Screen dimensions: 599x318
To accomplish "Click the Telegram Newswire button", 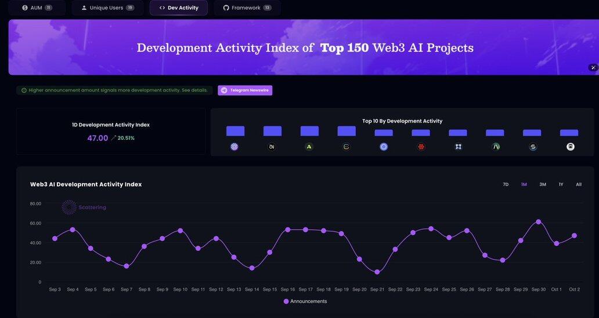I will [245, 91].
